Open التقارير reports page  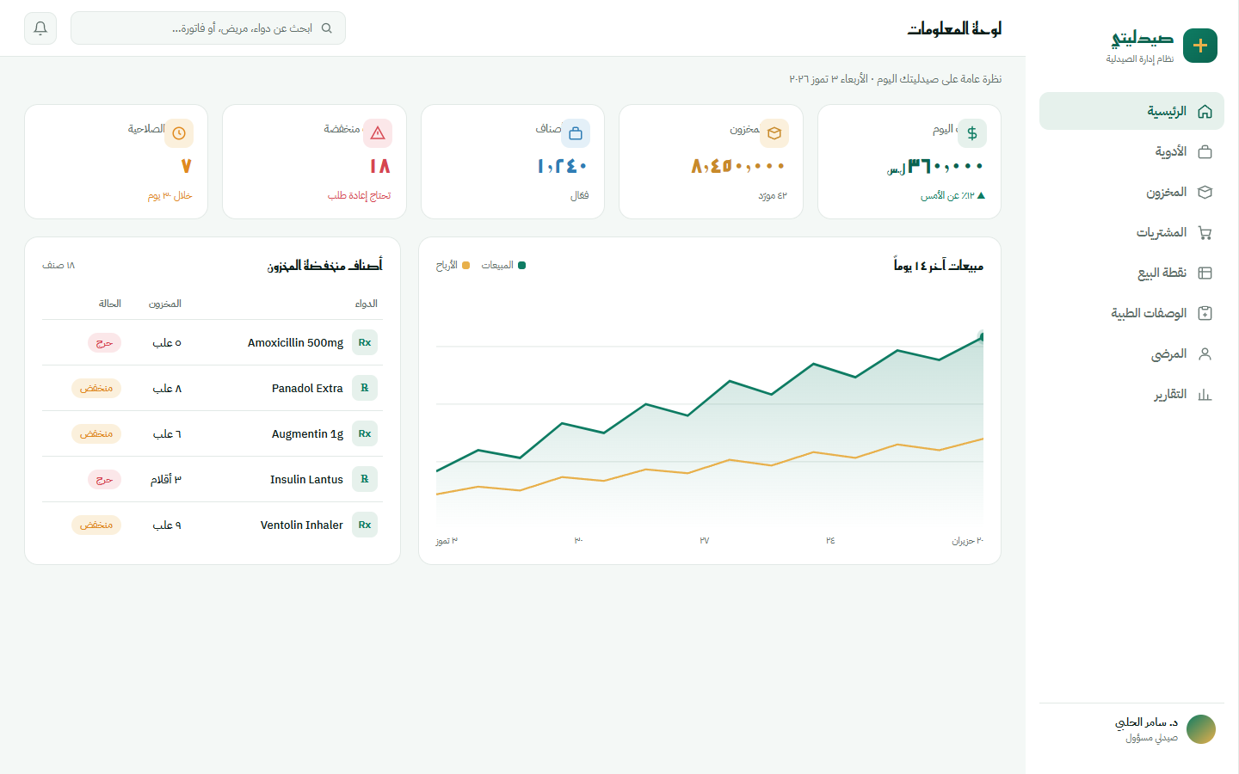click(1131, 394)
